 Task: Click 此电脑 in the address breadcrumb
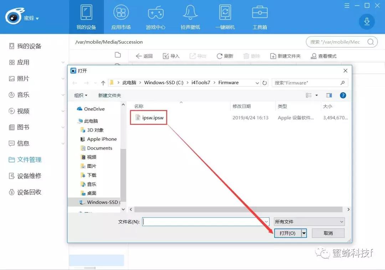click(x=129, y=83)
